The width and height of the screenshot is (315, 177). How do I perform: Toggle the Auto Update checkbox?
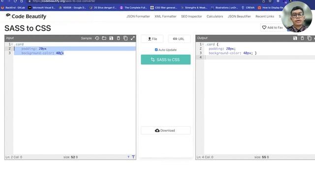[x=156, y=50]
